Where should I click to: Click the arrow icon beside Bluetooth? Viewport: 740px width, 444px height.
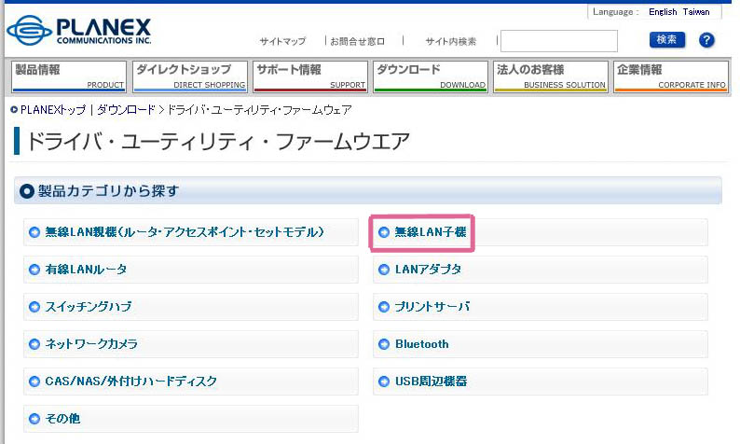384,344
